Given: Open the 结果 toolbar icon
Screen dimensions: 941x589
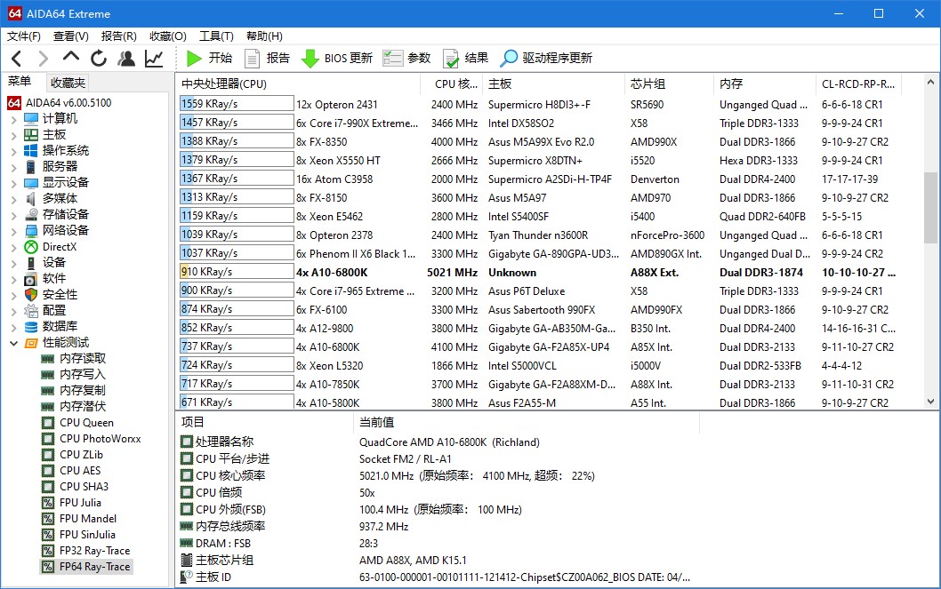Looking at the screenshot, I should click(x=454, y=59).
